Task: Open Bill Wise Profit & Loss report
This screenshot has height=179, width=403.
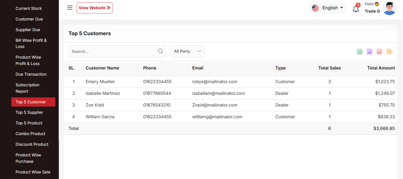Action: pos(31,43)
